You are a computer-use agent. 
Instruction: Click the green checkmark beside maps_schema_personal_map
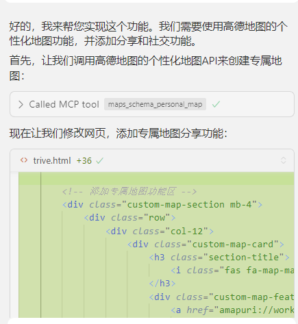[216, 104]
